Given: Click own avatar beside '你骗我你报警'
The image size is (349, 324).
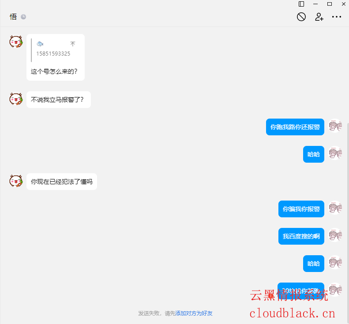Looking at the screenshot, I should point(335,209).
